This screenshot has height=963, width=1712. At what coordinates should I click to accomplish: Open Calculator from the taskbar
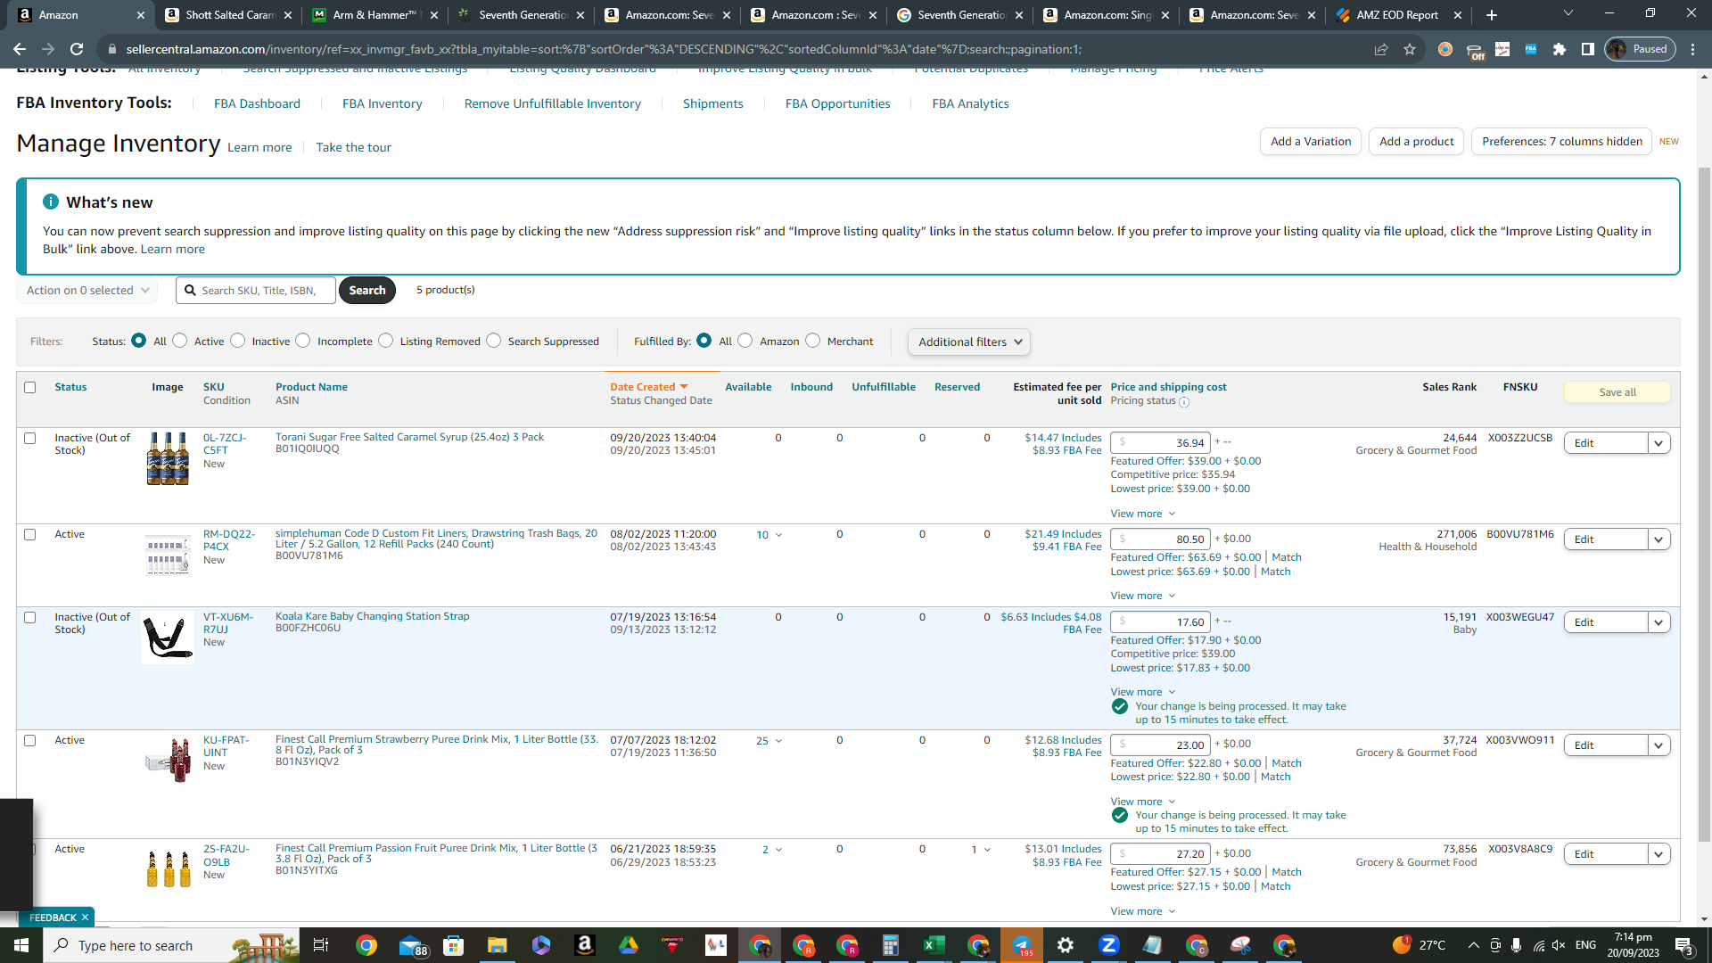891,945
